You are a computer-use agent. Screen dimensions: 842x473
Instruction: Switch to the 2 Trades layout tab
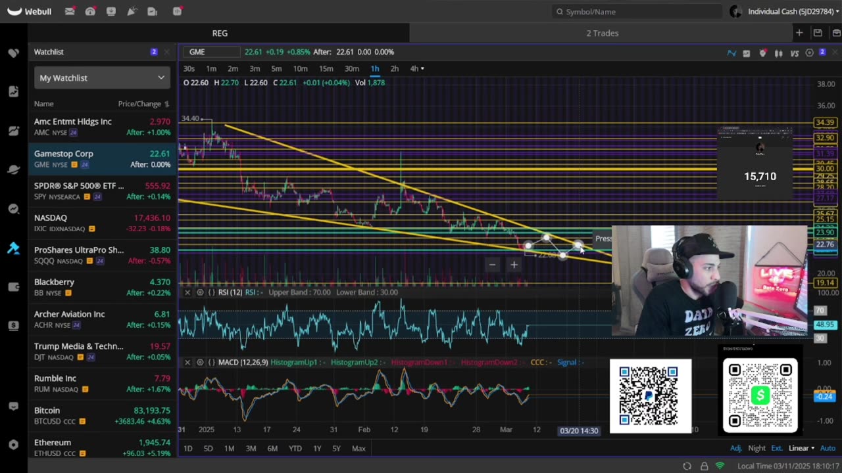click(603, 33)
